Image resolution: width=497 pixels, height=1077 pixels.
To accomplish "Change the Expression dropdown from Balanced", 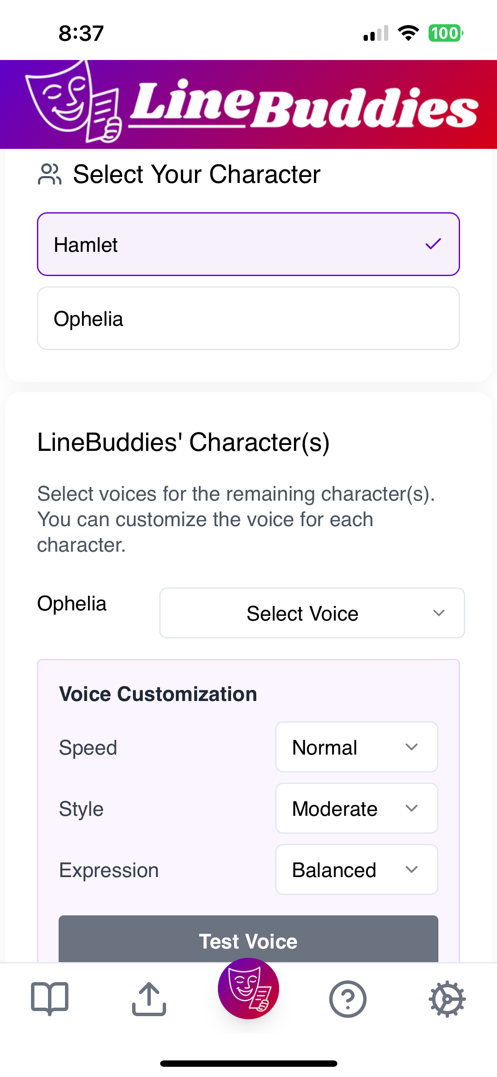I will (356, 869).
